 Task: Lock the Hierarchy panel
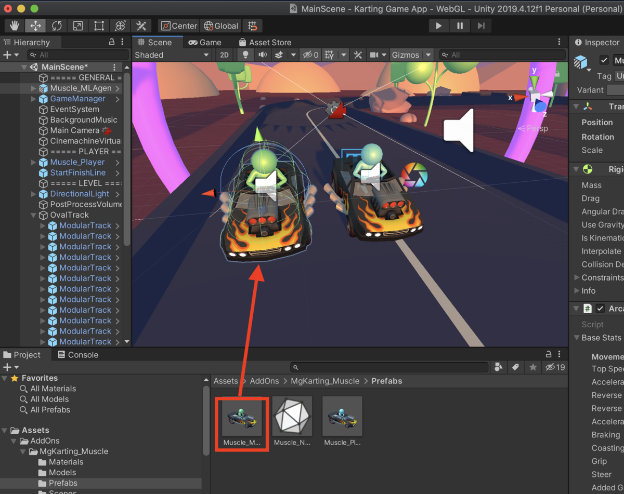pos(111,42)
